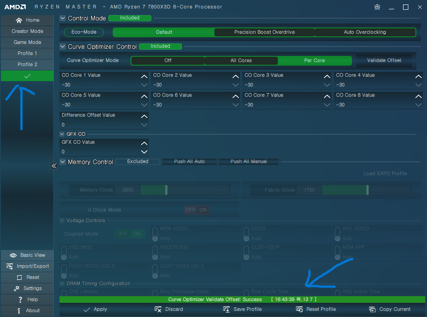Click Push All Auto

click(189, 162)
